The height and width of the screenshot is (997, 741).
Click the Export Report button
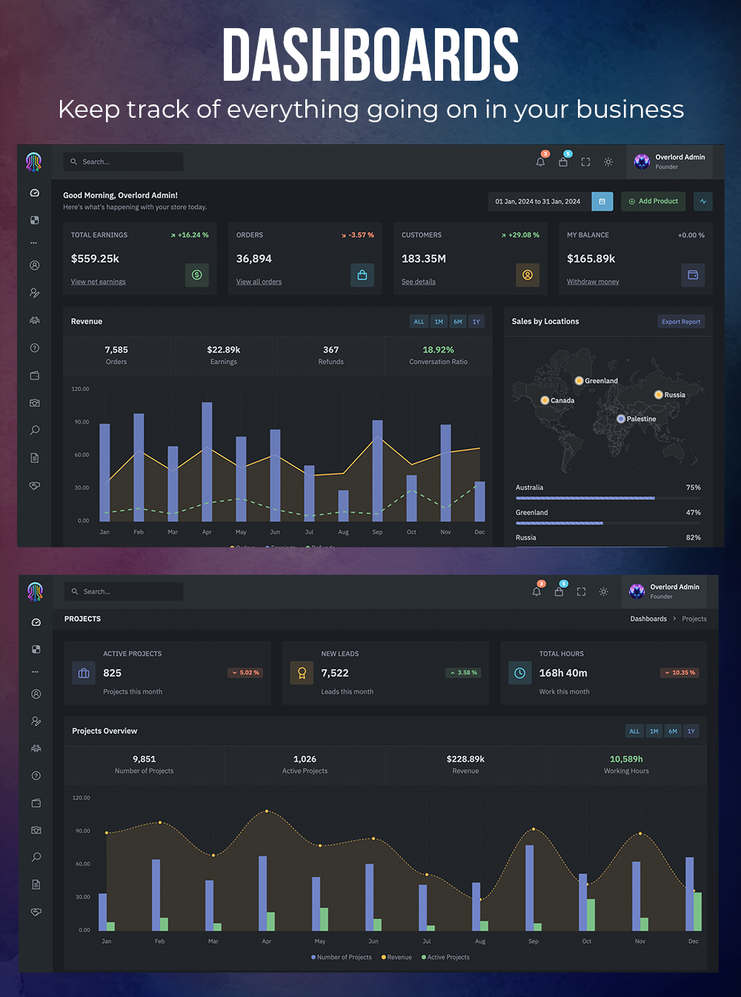point(680,321)
